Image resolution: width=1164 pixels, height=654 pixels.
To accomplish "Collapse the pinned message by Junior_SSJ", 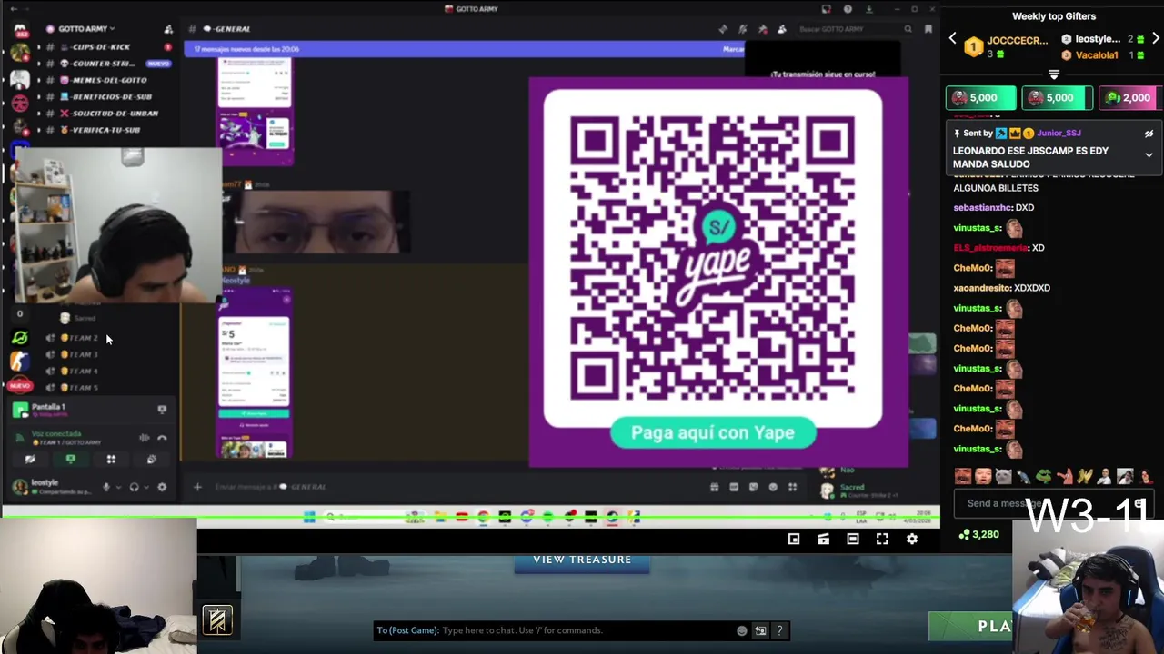I will pos(1149,155).
